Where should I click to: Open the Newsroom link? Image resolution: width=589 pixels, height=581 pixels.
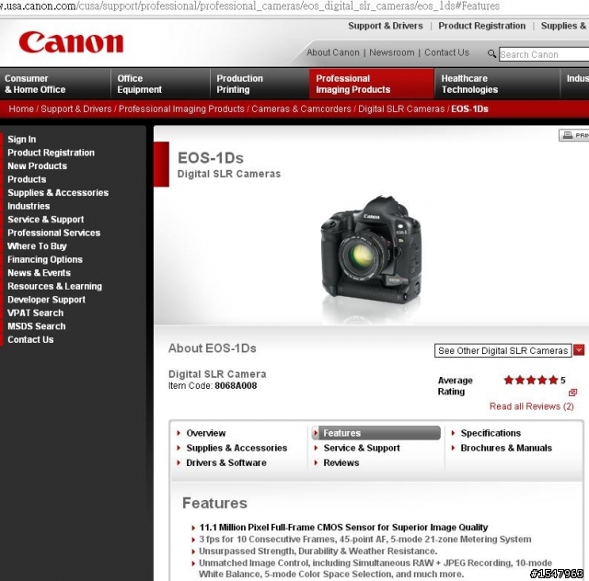[392, 52]
